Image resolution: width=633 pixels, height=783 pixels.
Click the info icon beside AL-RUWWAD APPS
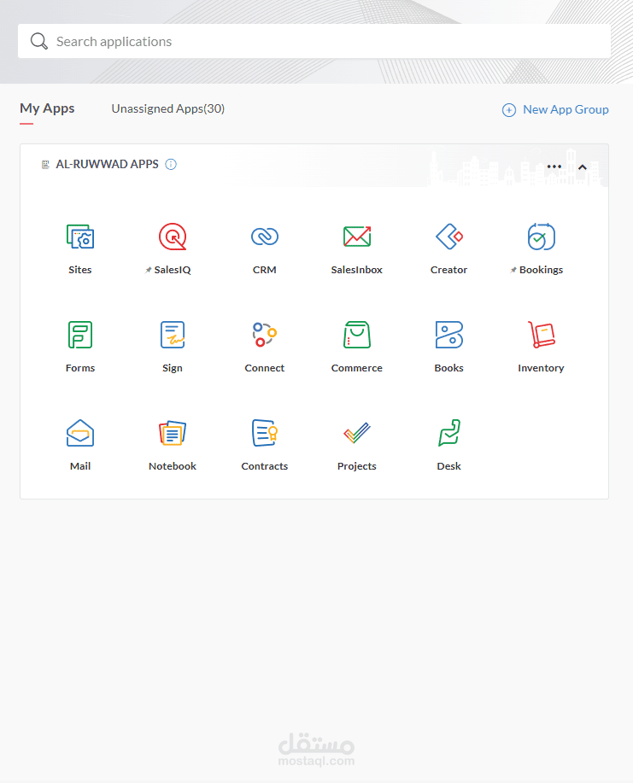point(171,164)
